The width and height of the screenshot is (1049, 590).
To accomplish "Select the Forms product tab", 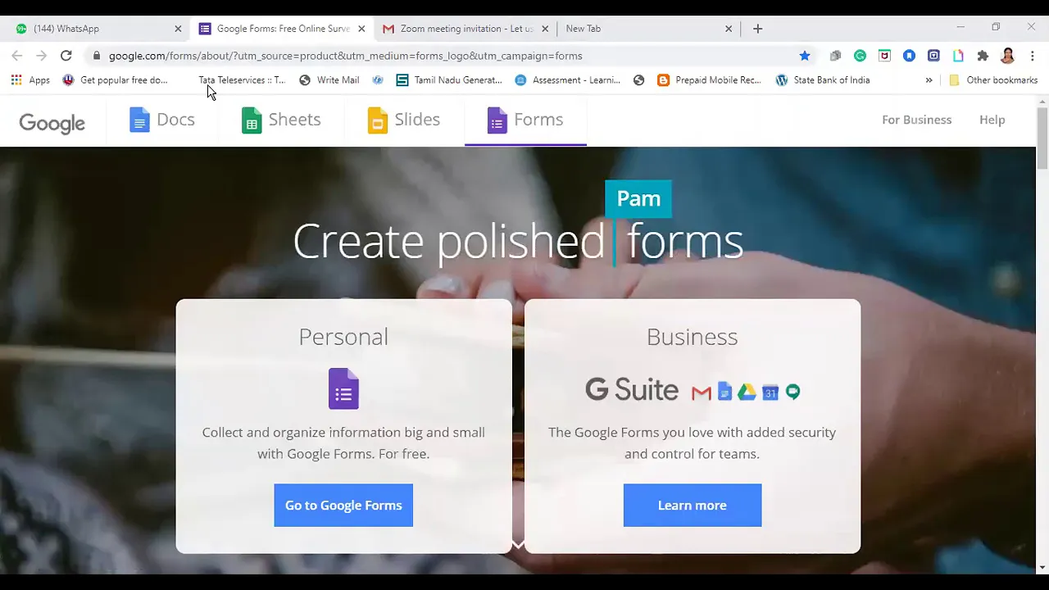I will [x=525, y=120].
